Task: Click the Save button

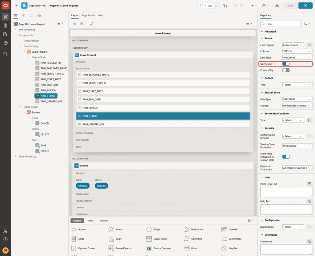Action: tap(290, 6)
